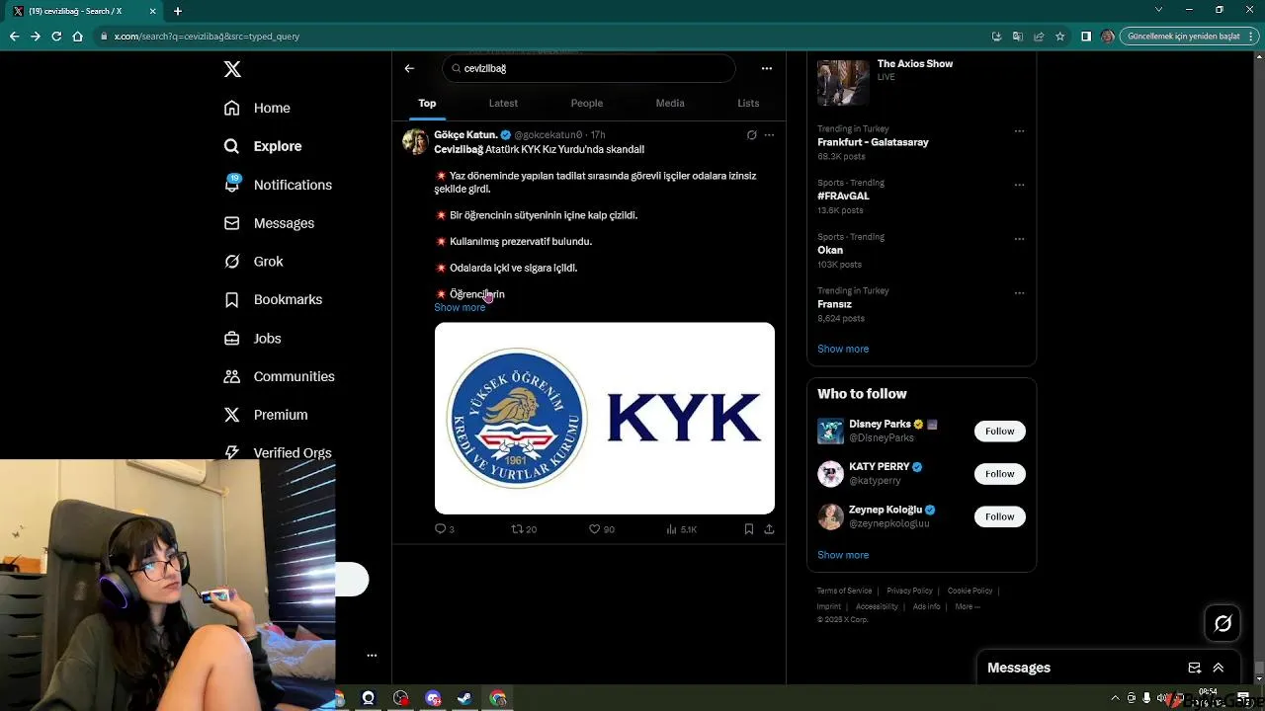Screen dimensions: 1265x711
Task: Open options for Okan trend
Action: (1019, 239)
